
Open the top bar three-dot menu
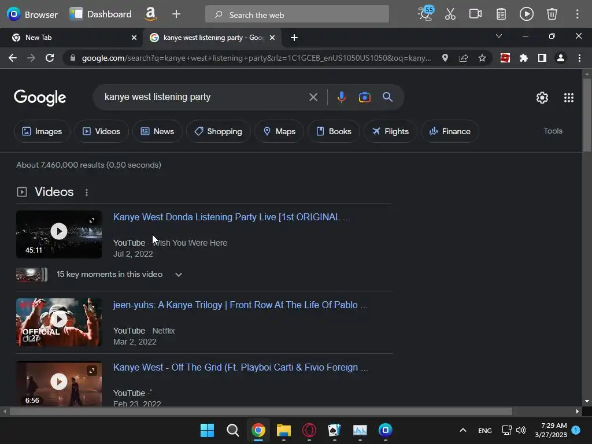(x=578, y=14)
